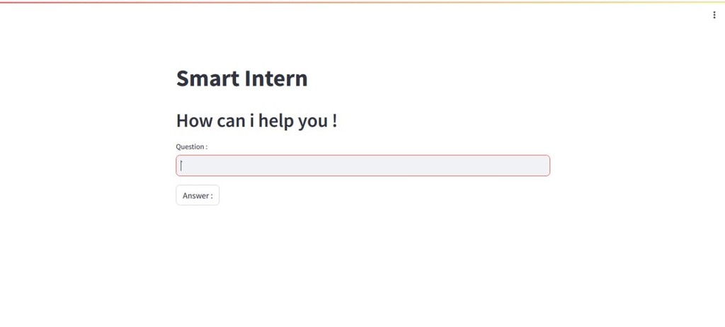
Task: Place cursor in the red-bordered question box
Action: (x=363, y=166)
